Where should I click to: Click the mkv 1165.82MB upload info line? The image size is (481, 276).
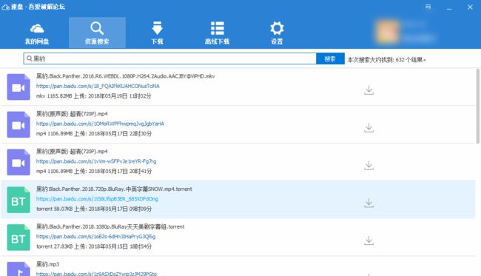93,96
